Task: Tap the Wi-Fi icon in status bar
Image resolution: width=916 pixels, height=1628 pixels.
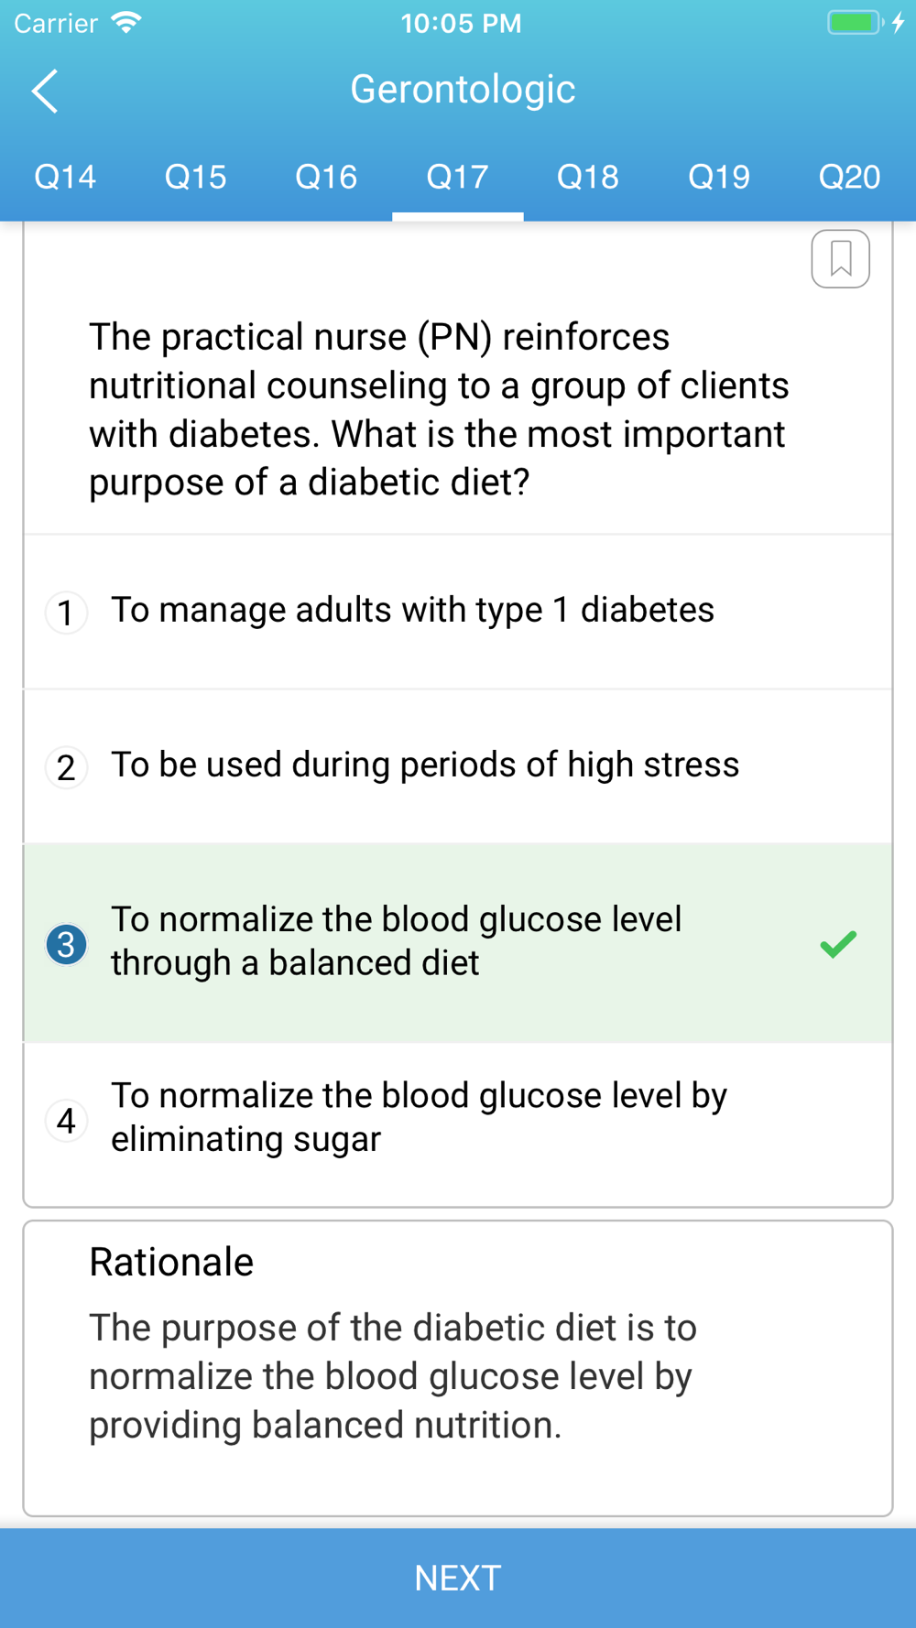Action: 126,22
